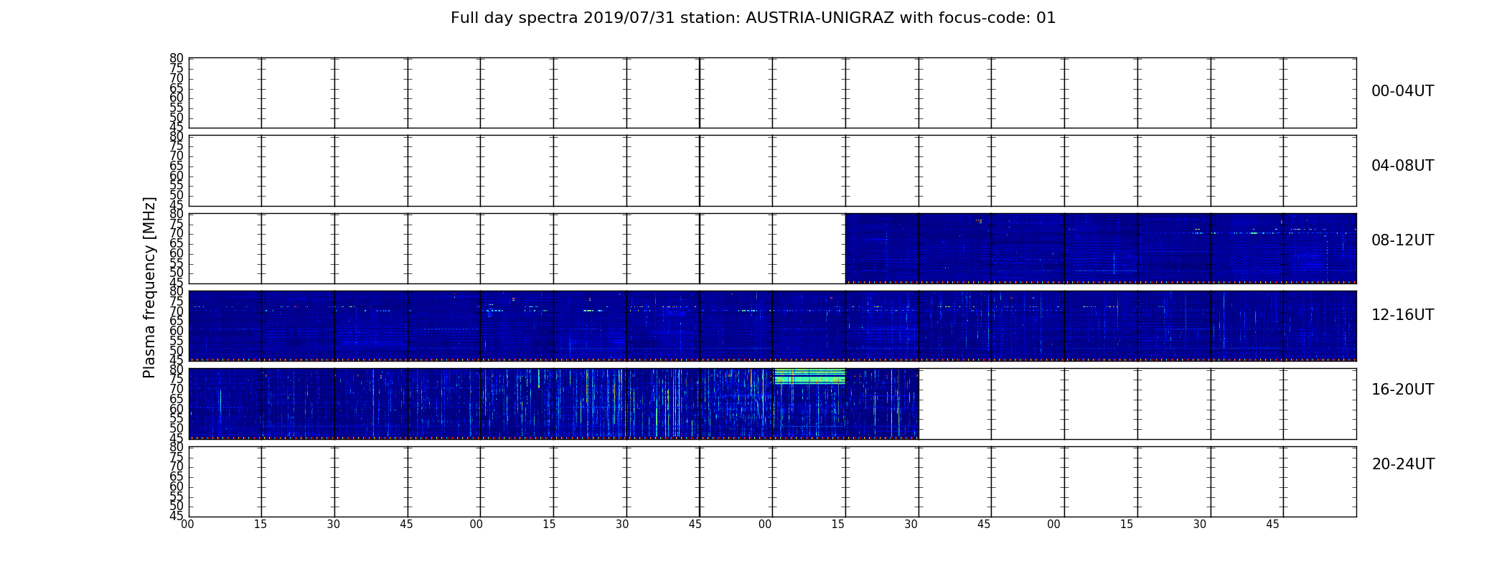Select the 16-20UT panel label
This screenshot has height=574, width=1507.
point(1402,390)
